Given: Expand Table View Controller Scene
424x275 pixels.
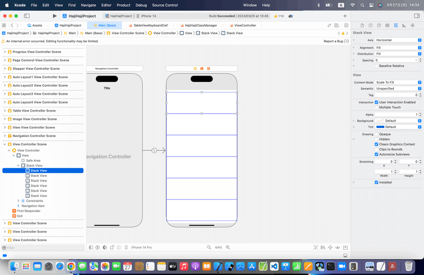Looking at the screenshot, I should (x=5, y=111).
